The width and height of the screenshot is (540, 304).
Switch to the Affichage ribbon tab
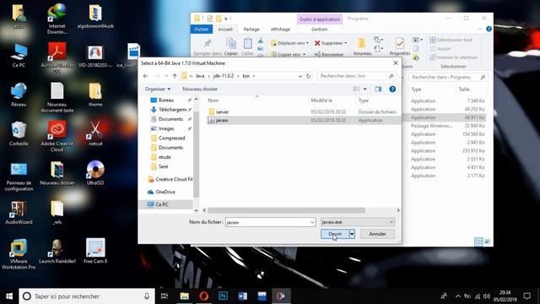(x=280, y=30)
